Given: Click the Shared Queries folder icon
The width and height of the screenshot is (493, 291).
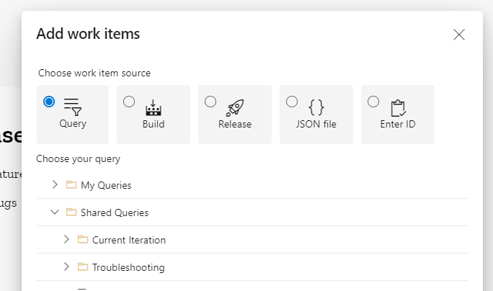Looking at the screenshot, I should pos(71,212).
